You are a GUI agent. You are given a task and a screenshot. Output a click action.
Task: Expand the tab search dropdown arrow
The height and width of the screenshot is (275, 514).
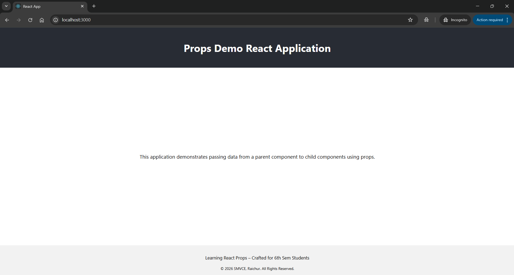[x=6, y=6]
